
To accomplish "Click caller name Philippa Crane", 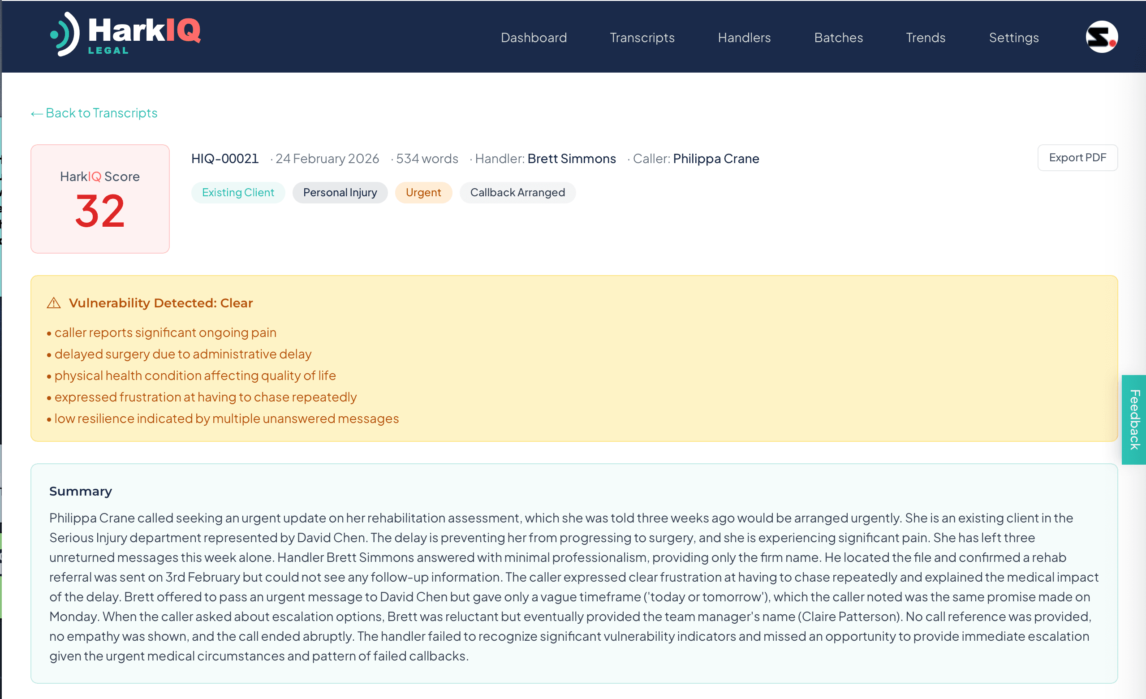I will (716, 158).
